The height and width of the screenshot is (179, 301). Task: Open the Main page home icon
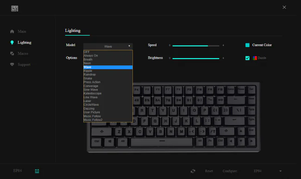[12, 31]
